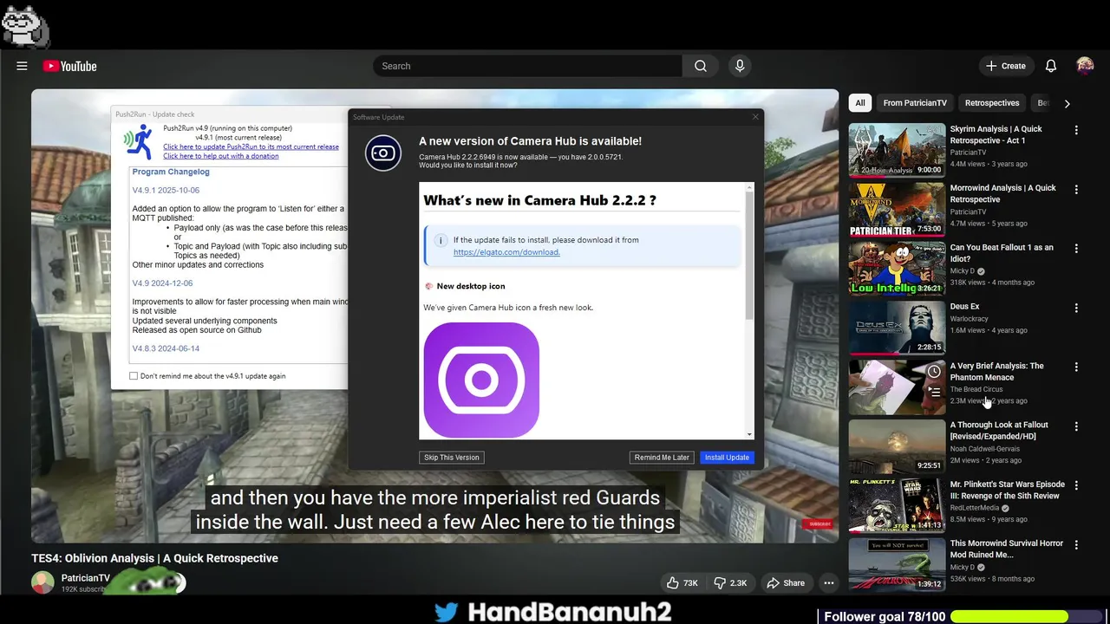Click RedLetterMedia channel name
1110x624 pixels.
[x=975, y=508]
